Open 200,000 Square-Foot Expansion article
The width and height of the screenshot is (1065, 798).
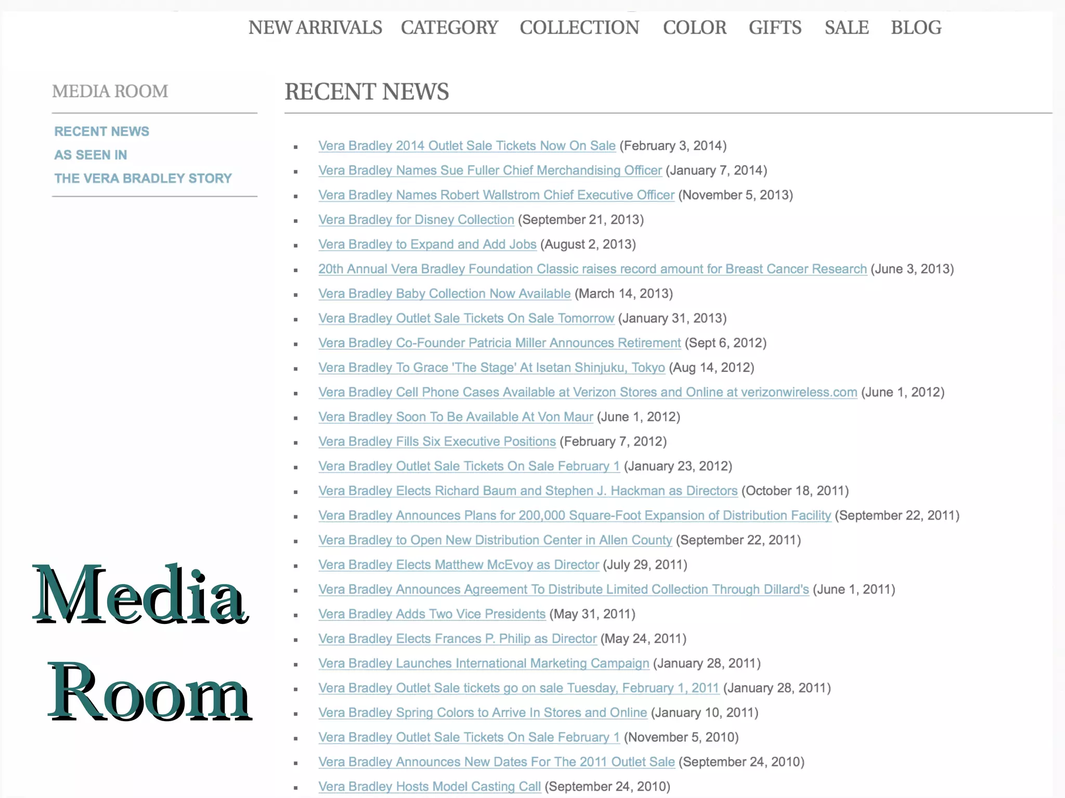[x=575, y=516]
